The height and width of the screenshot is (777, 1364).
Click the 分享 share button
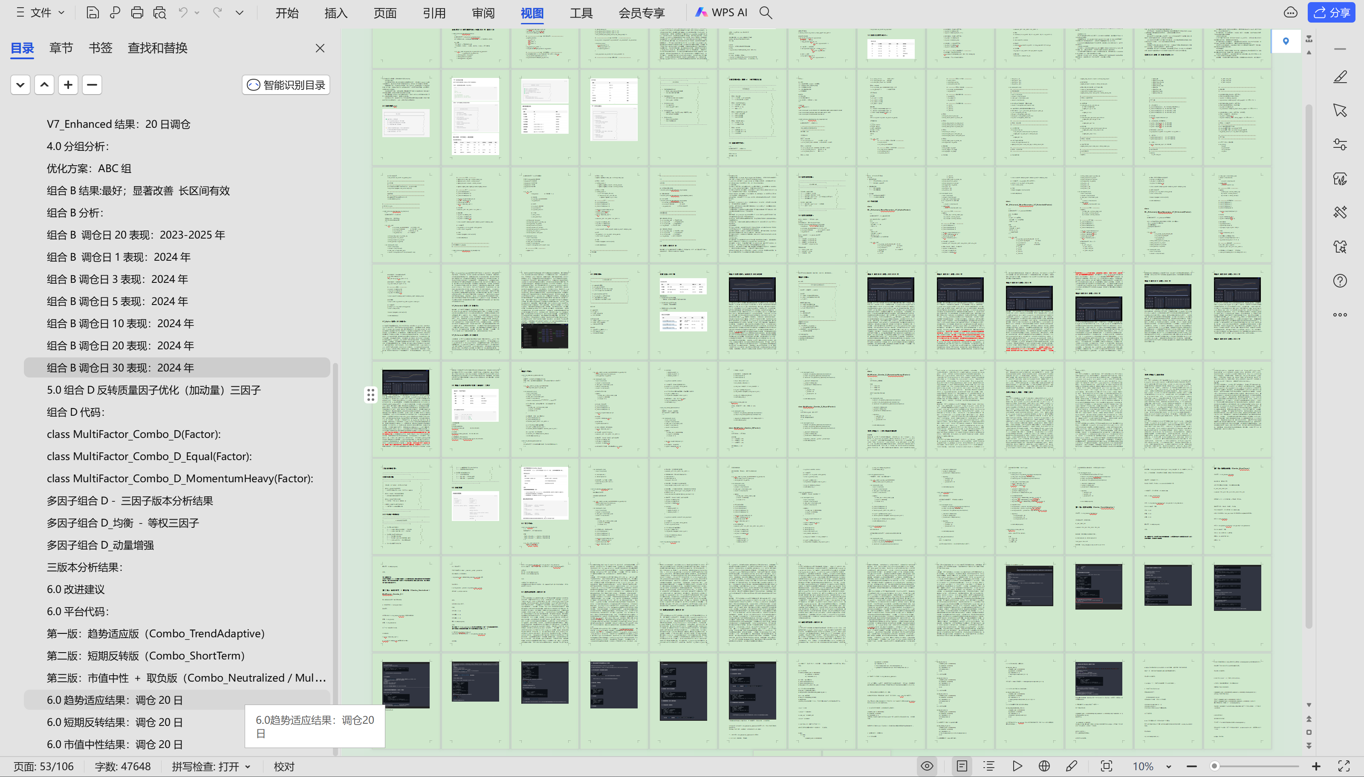[x=1332, y=12]
